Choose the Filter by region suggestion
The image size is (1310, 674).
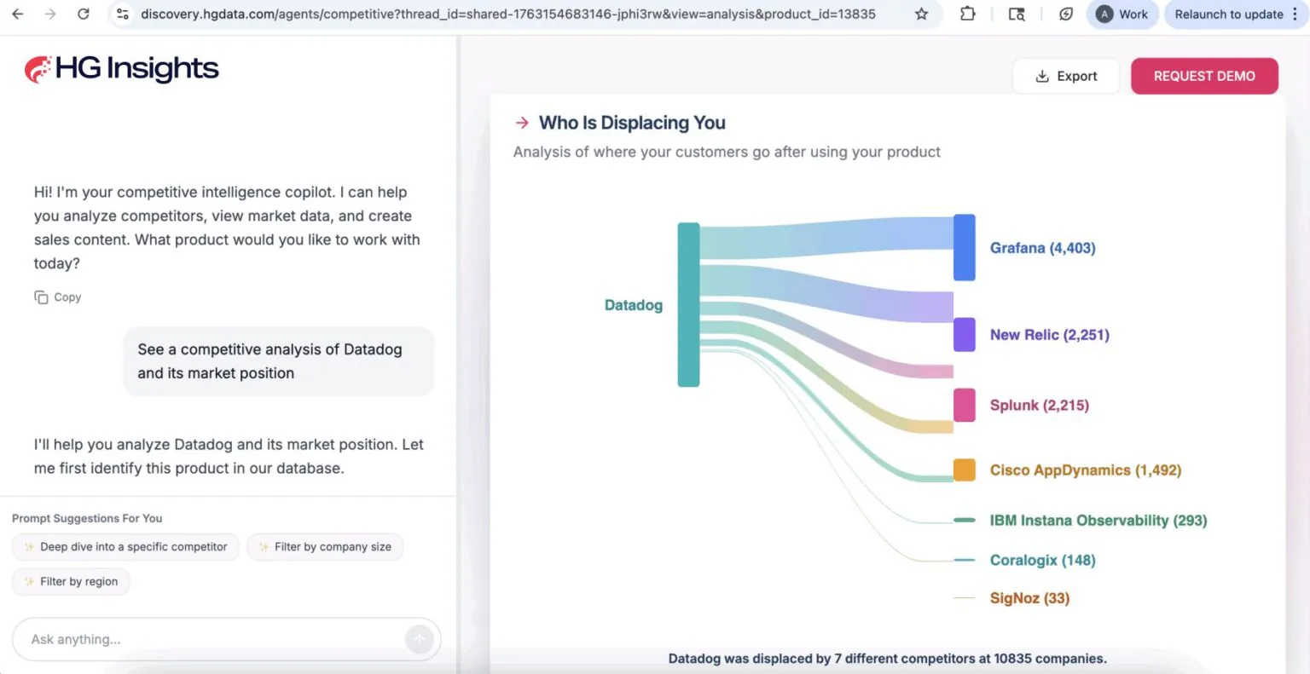(71, 582)
